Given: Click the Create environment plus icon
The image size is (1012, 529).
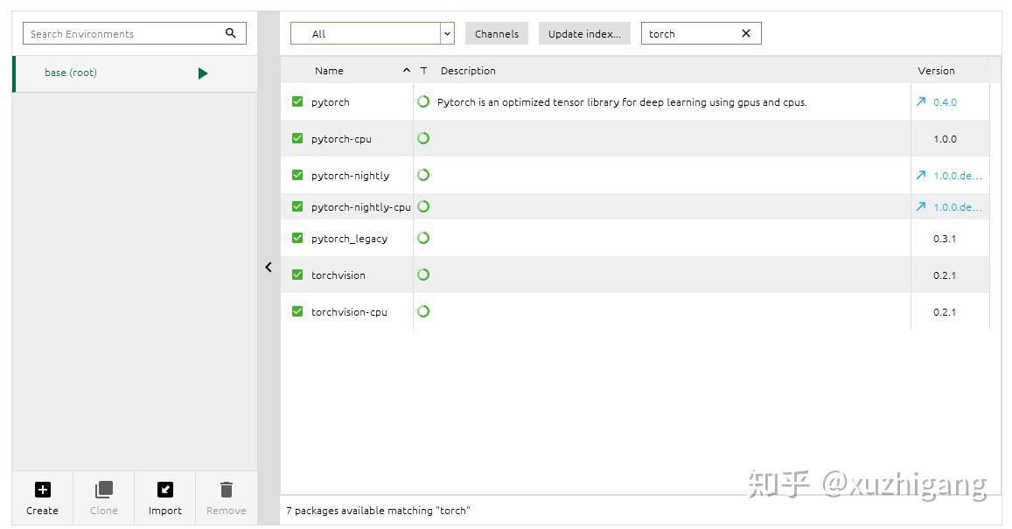Looking at the screenshot, I should click(x=43, y=490).
